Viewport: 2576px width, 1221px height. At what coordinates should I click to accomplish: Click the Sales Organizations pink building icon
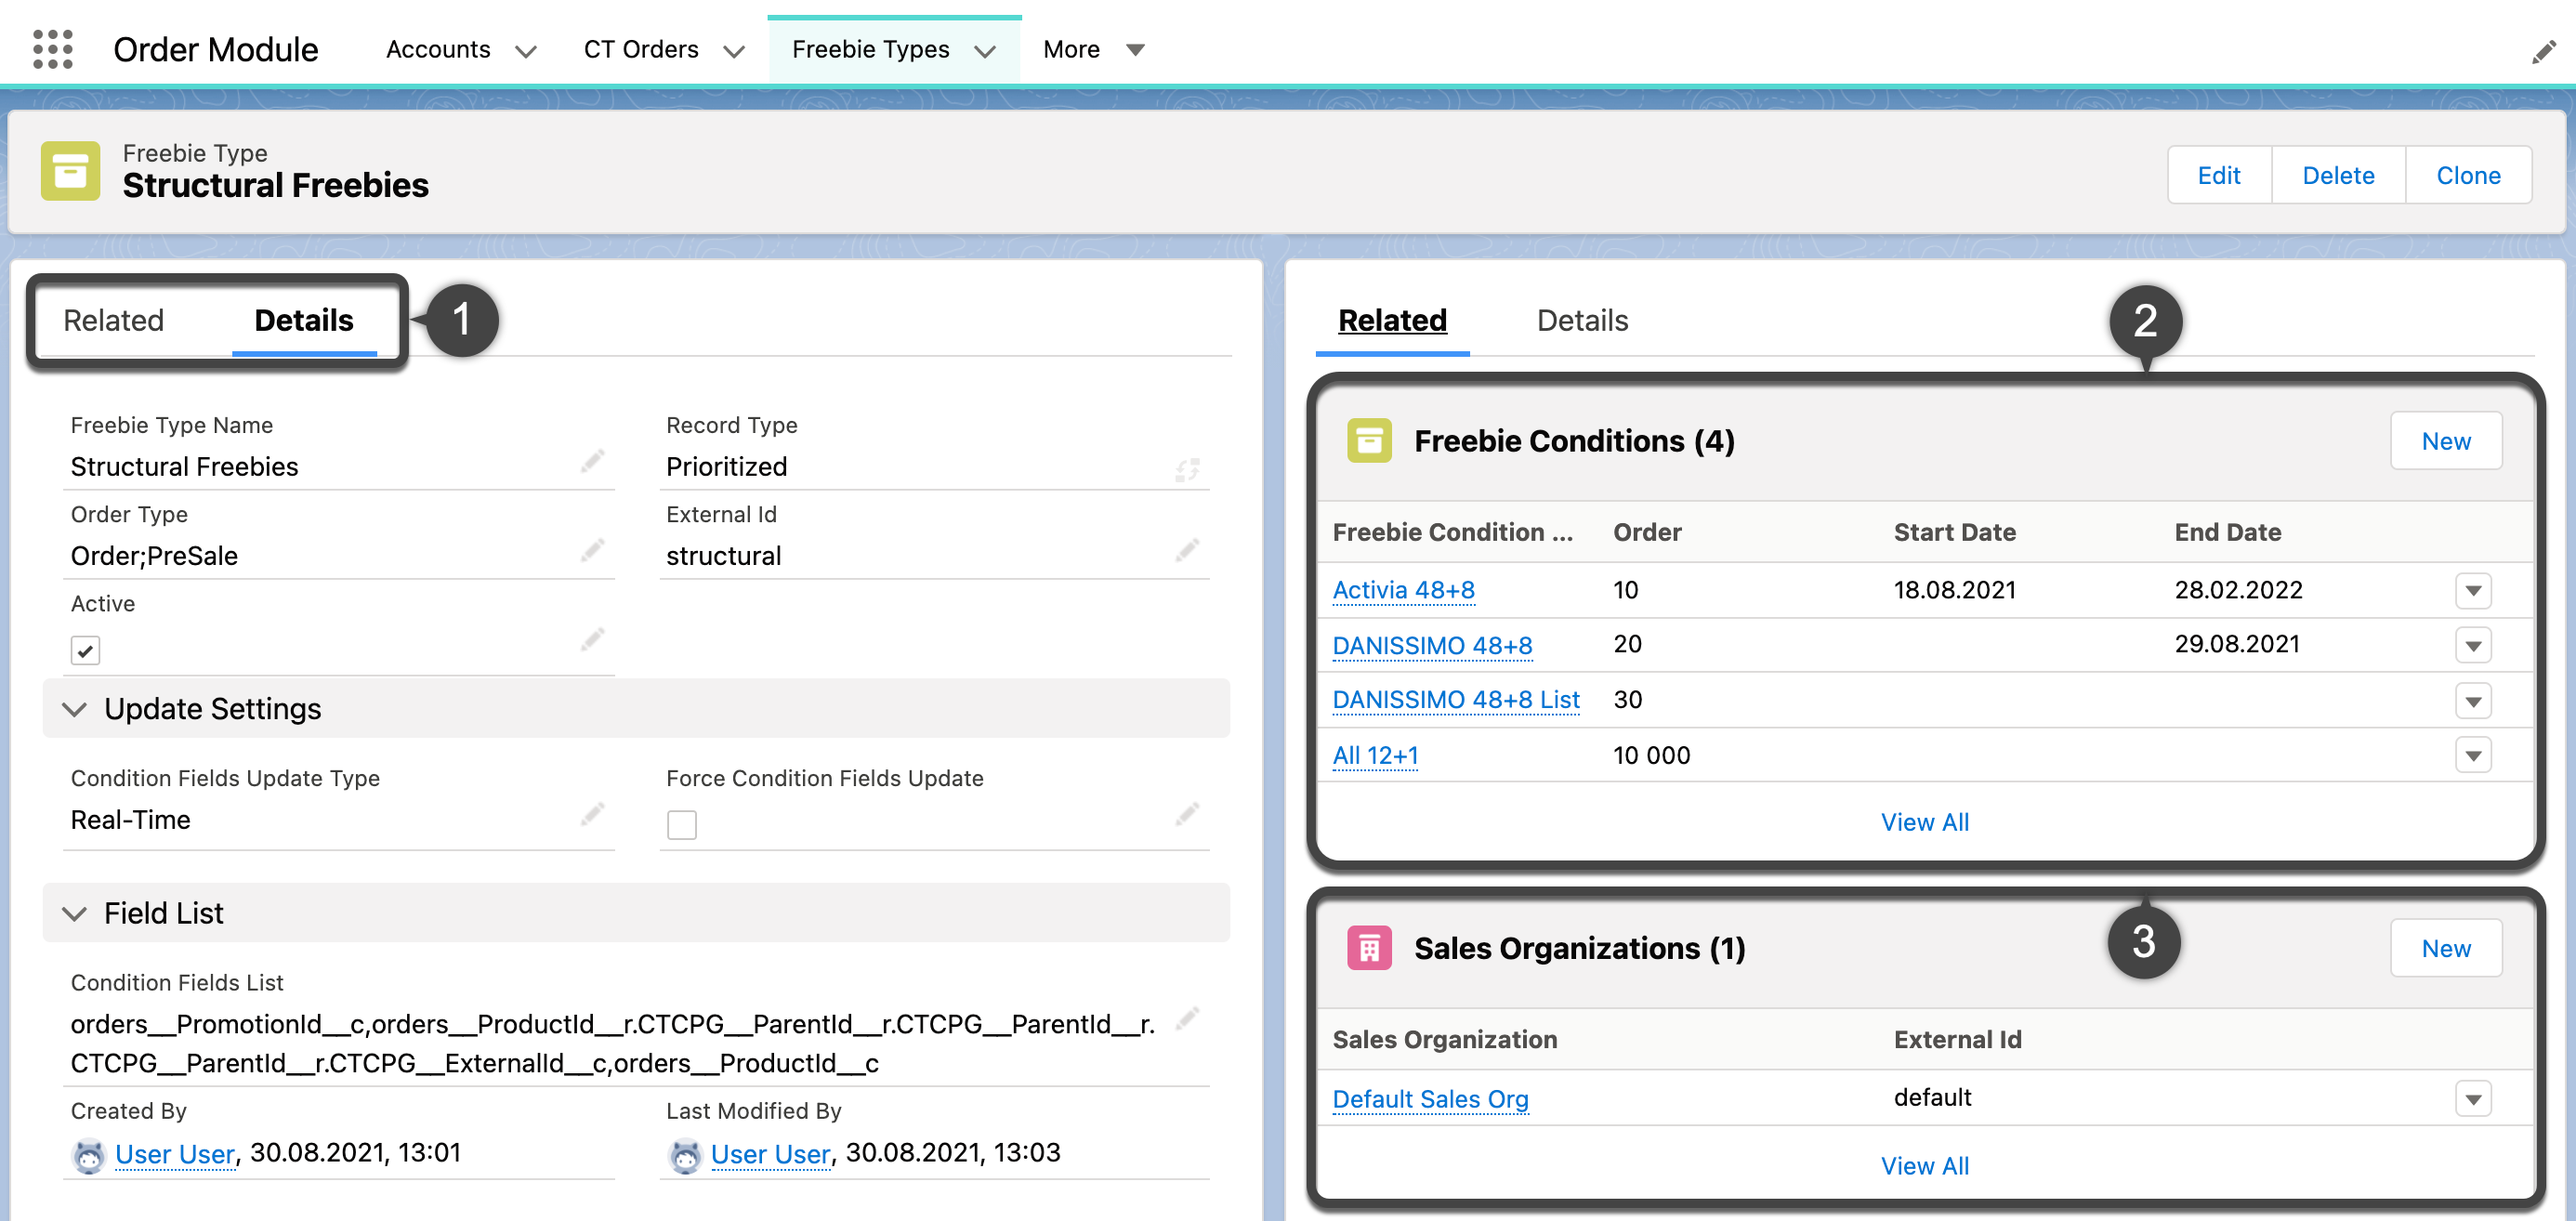(1368, 947)
